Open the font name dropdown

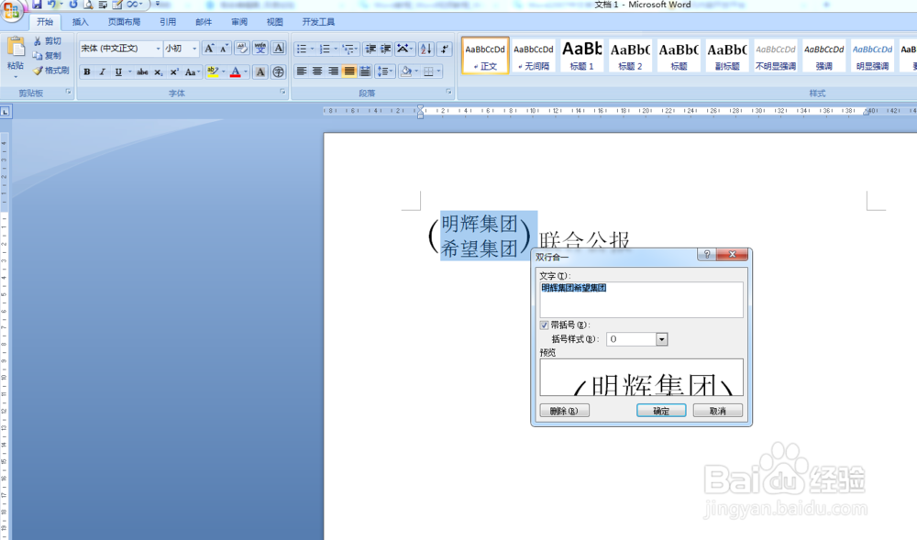(x=158, y=49)
